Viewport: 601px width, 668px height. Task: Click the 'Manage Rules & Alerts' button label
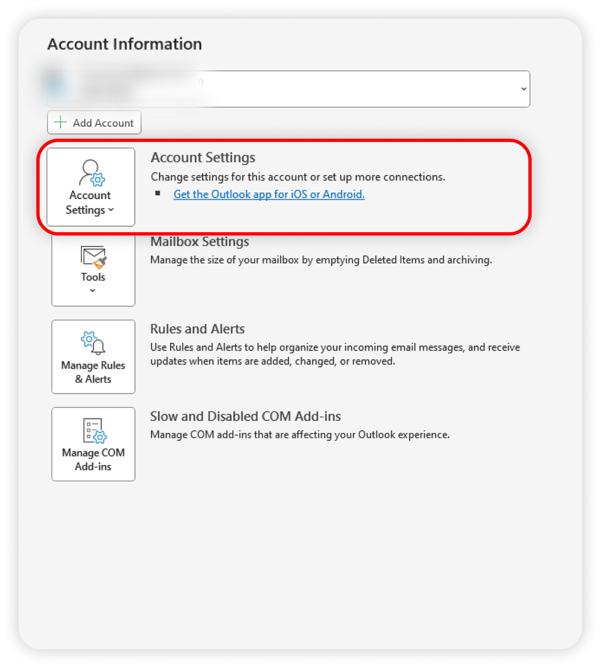[x=93, y=372]
